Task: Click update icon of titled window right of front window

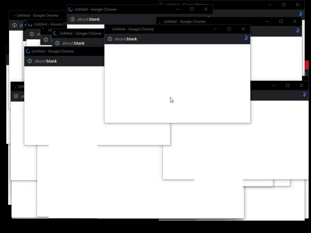Action: tap(298, 31)
